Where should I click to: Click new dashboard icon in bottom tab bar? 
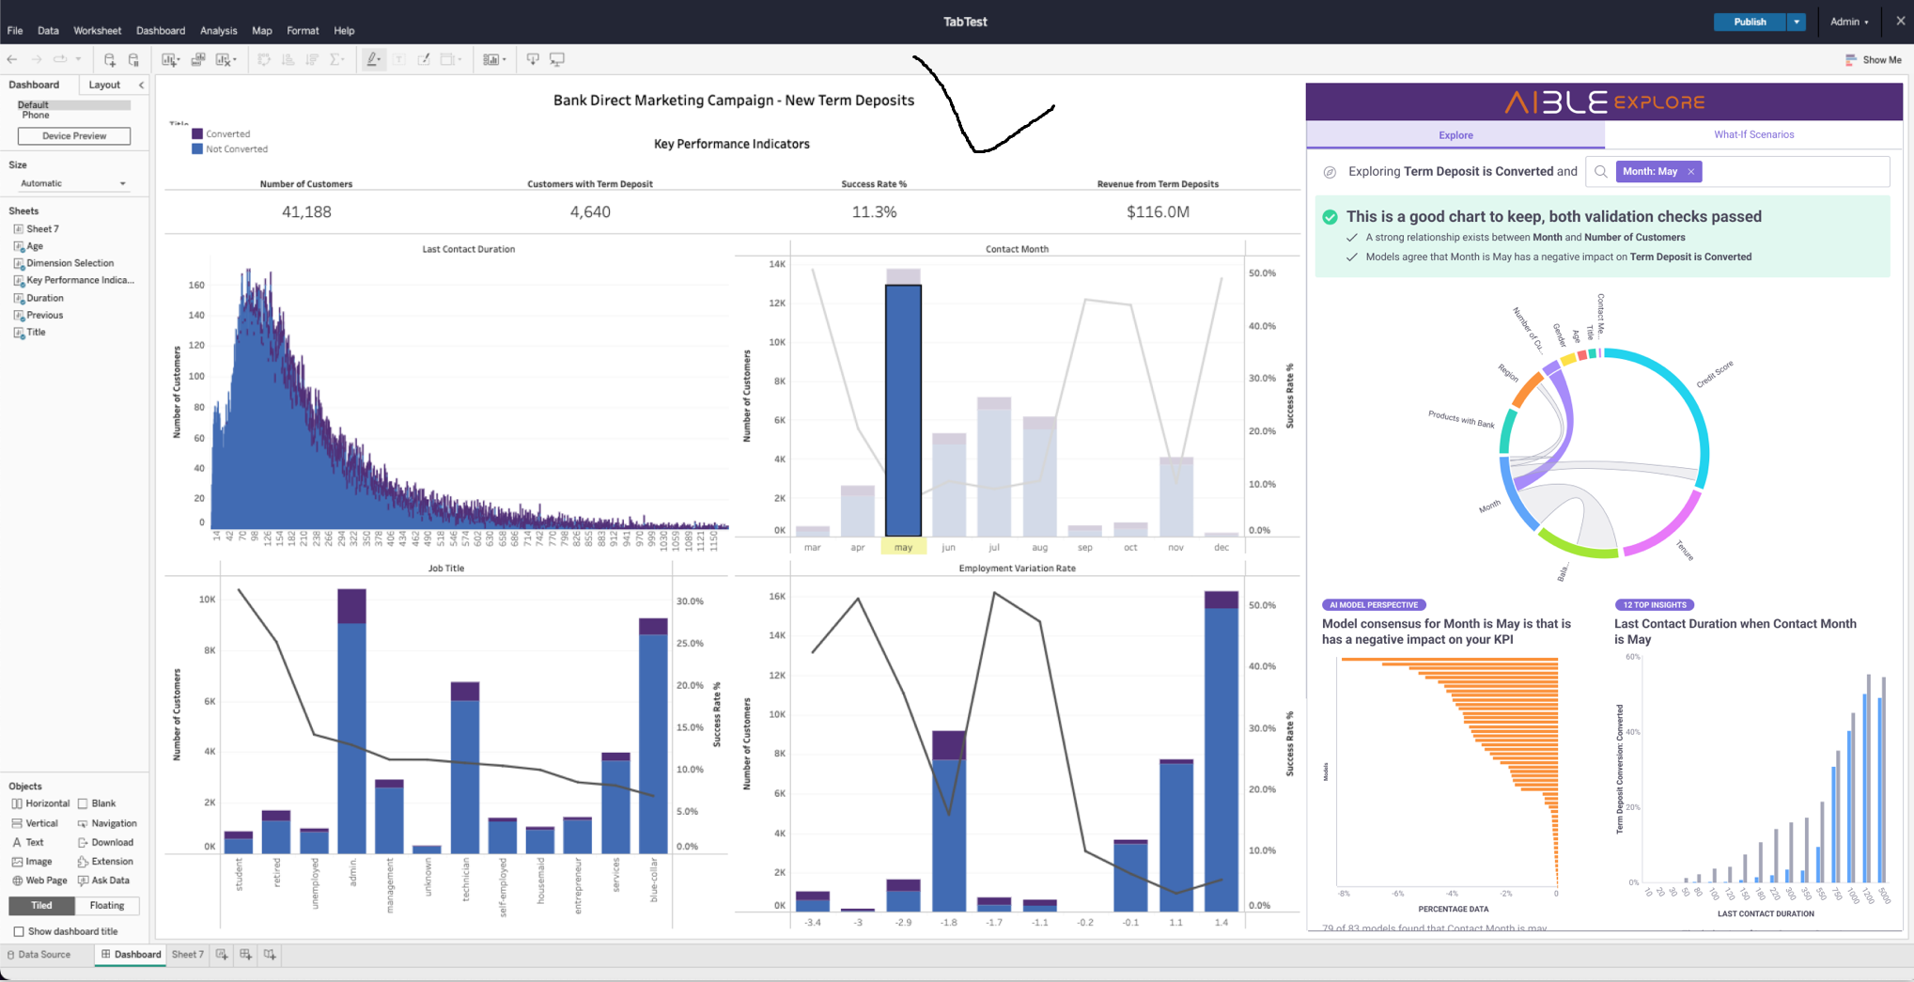246,954
